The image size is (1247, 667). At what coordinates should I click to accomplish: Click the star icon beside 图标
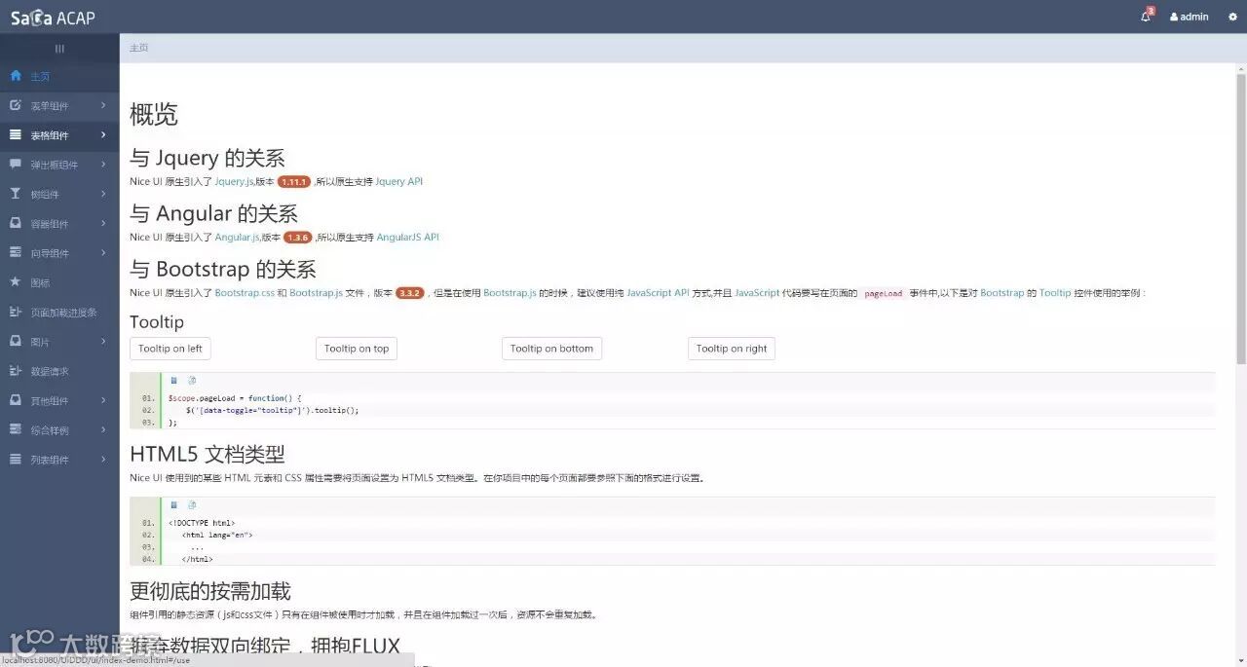tap(16, 282)
